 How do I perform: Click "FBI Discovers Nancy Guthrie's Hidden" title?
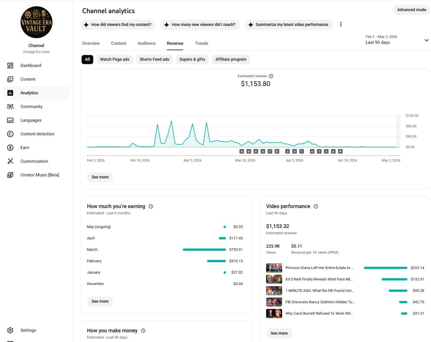point(320,302)
